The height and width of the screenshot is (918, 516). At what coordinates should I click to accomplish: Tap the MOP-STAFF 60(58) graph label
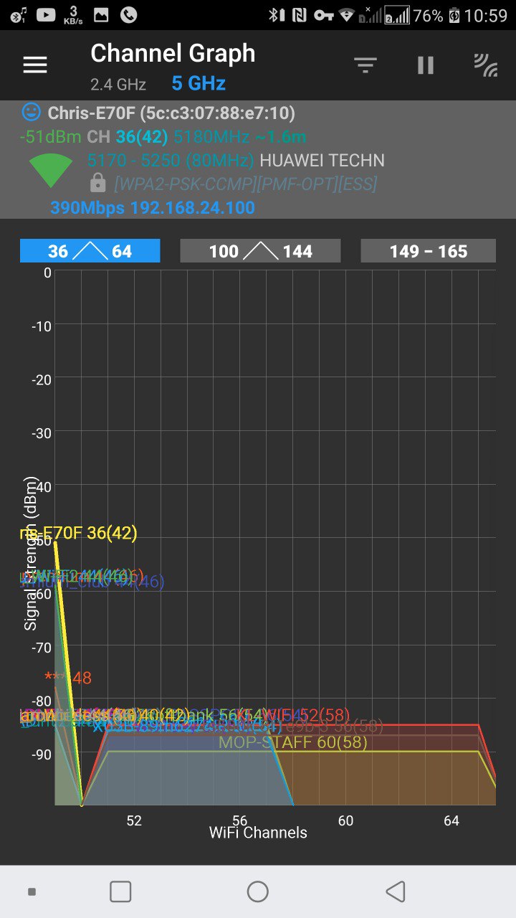[292, 742]
